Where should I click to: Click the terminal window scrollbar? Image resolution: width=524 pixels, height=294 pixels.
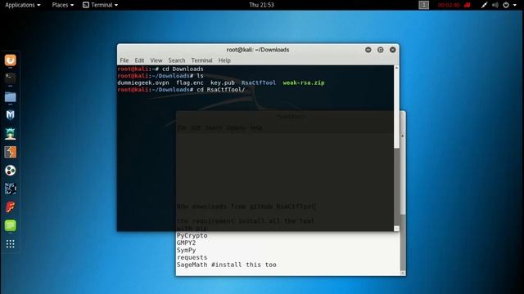[396, 149]
